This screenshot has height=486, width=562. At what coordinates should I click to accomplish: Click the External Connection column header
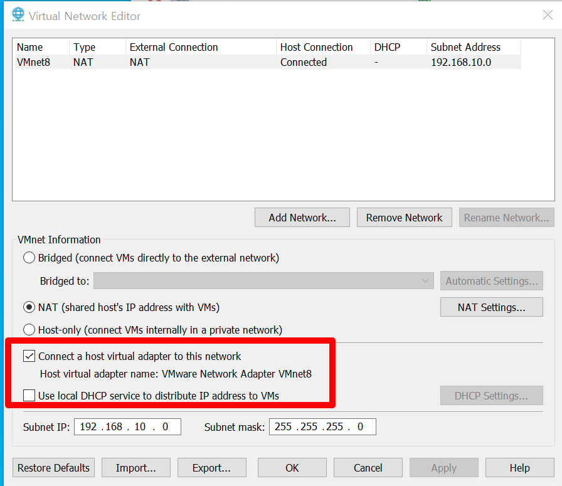point(201,47)
